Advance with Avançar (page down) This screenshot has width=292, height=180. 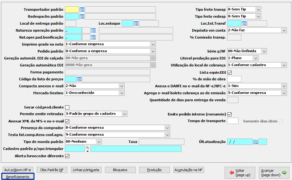[274, 173]
